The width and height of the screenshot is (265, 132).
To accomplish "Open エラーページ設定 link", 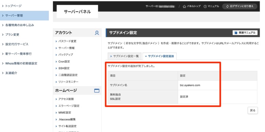I will click(x=69, y=106).
